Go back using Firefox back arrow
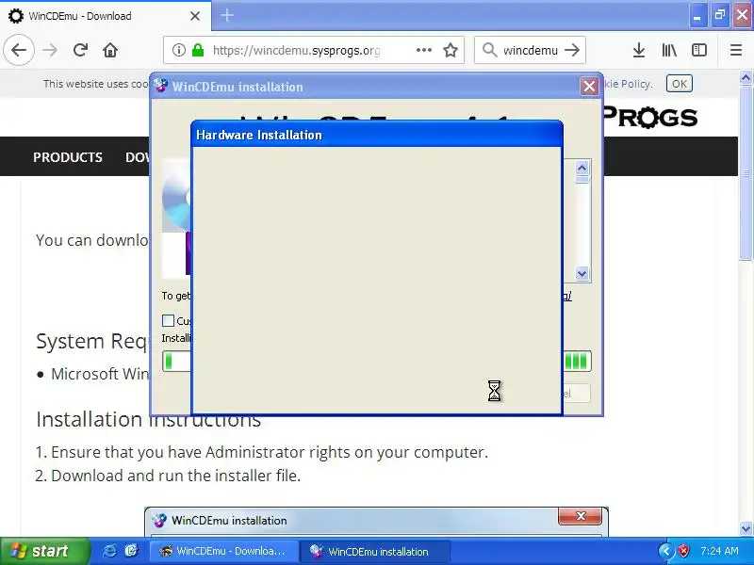The width and height of the screenshot is (754, 565). pyautogui.click(x=19, y=50)
